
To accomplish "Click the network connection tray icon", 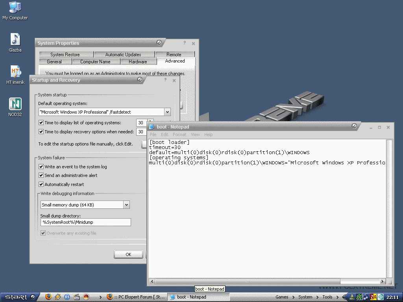I will [366, 297].
